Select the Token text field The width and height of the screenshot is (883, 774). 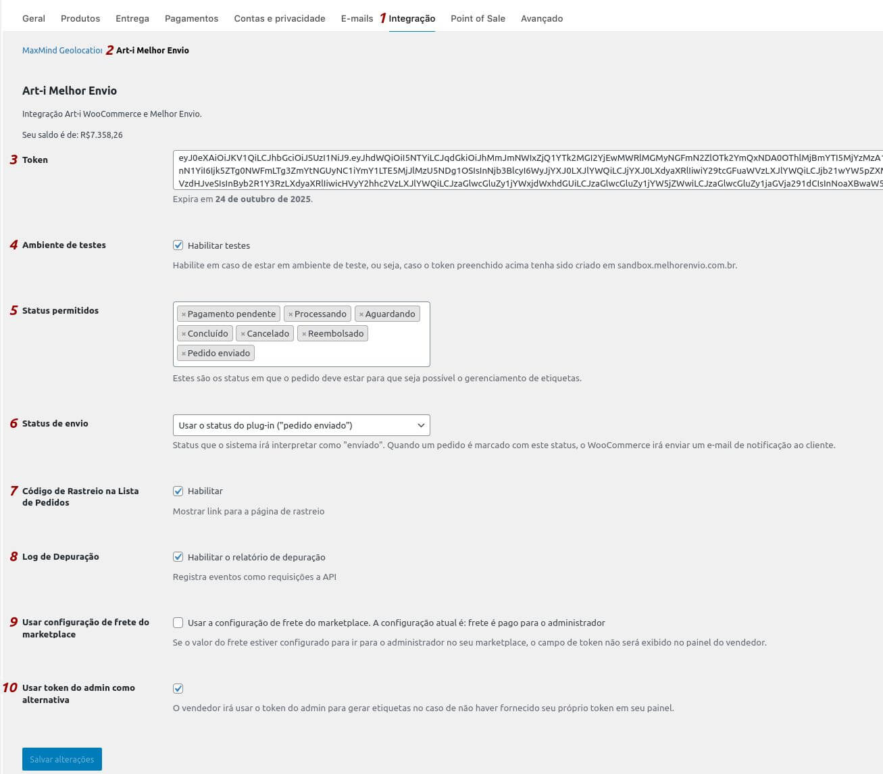(473, 172)
